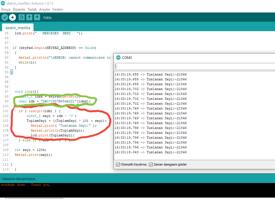Screen dimensions: 275x199
Task: Click the Open sketch up-arrow icon
Action: coord(29,17)
